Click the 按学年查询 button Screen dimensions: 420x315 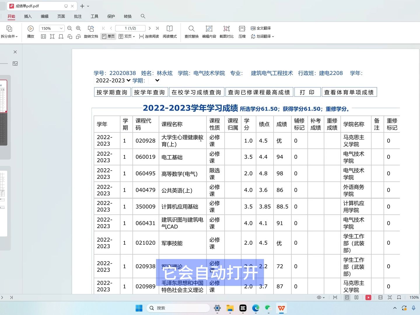click(150, 92)
